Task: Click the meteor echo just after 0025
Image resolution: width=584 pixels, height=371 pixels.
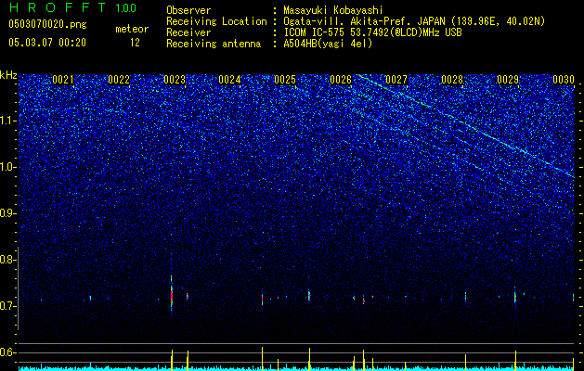Action: tap(309, 296)
